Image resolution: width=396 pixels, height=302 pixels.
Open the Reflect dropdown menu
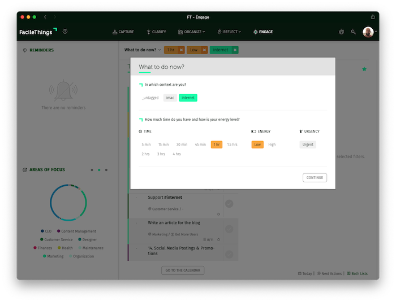pyautogui.click(x=229, y=32)
